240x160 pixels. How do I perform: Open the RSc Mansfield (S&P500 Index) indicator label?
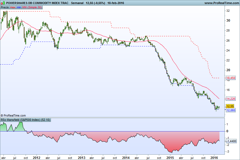point(25,120)
